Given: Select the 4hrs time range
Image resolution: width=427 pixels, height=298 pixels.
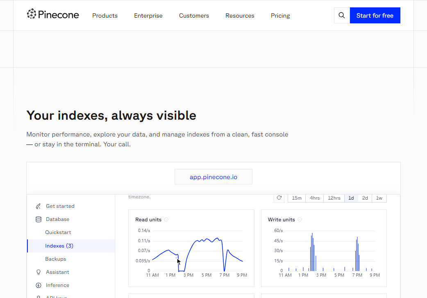Looking at the screenshot, I should (x=315, y=198).
